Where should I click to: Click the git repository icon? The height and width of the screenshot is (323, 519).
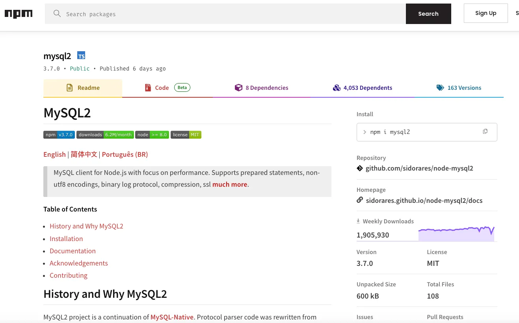click(360, 168)
